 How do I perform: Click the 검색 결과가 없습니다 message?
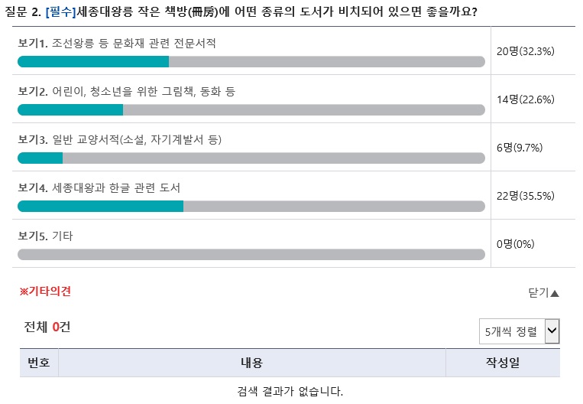pos(290,391)
